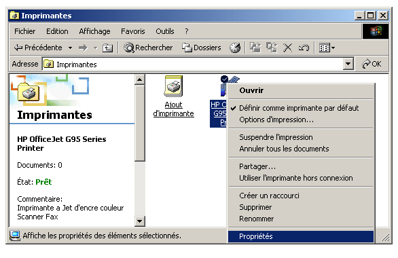Click the History clock icon in toolbar
398x258 pixels.
point(235,48)
